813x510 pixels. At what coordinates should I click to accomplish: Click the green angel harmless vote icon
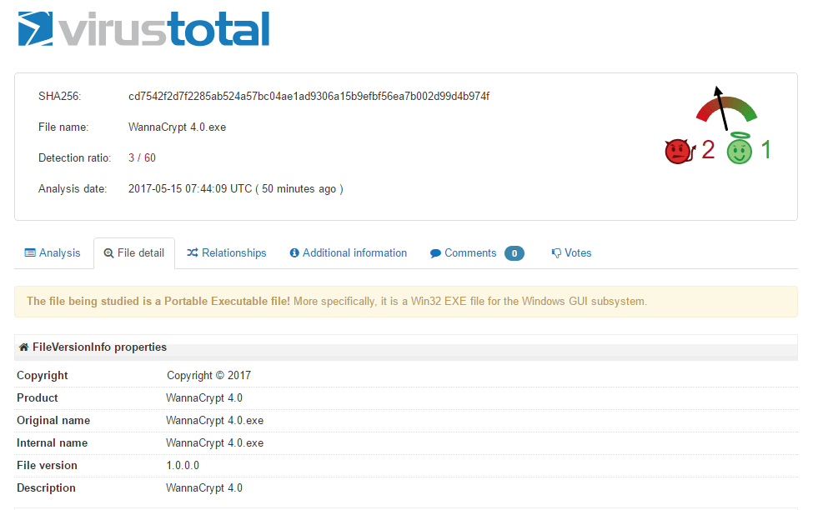pos(740,148)
